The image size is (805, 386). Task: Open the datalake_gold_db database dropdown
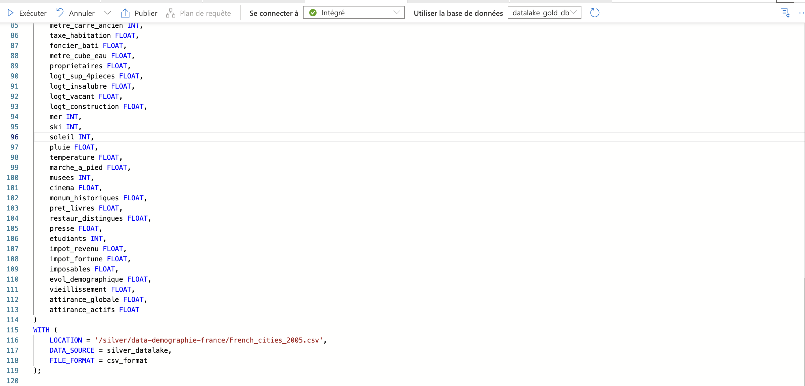tap(544, 13)
